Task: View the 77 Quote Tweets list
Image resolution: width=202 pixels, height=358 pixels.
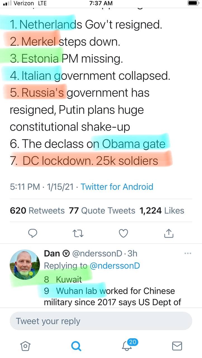Action: pos(102,211)
